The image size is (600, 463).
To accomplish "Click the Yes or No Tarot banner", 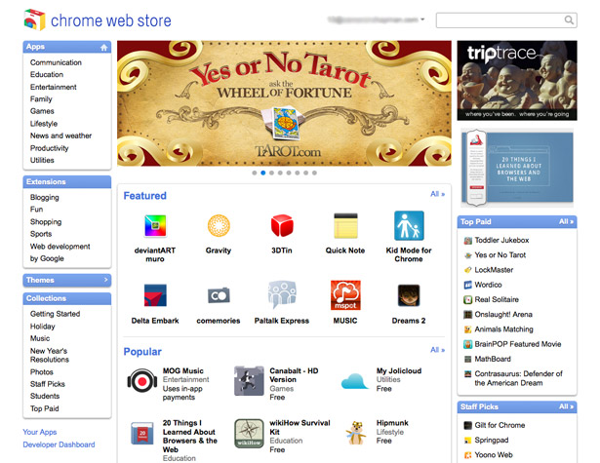I will [x=284, y=103].
